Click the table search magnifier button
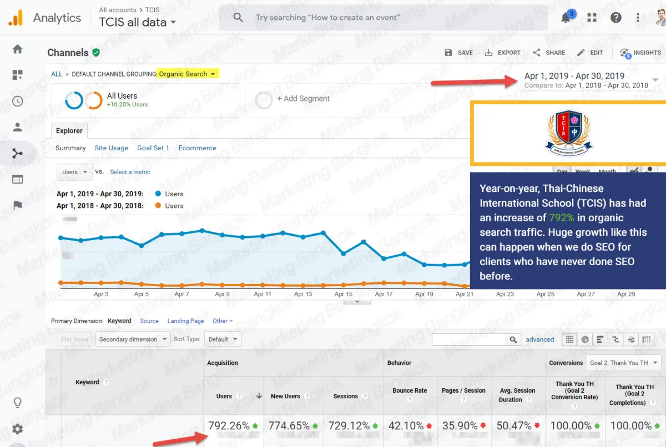 pyautogui.click(x=513, y=339)
